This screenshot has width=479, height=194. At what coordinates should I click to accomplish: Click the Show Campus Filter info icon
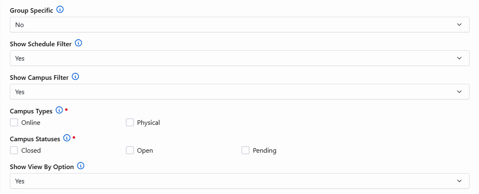coord(75,77)
